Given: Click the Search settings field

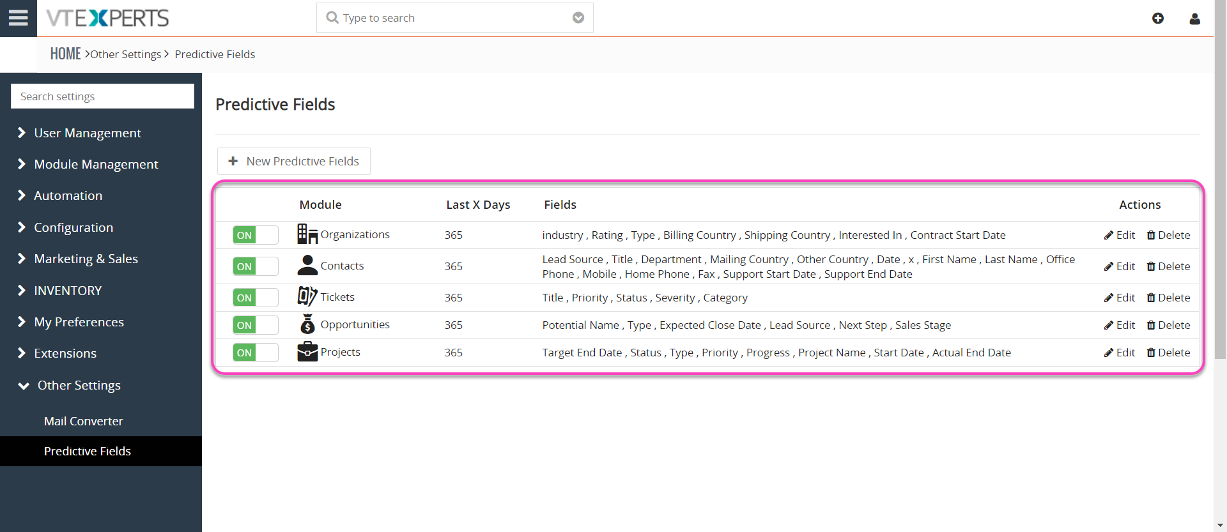Looking at the screenshot, I should (102, 96).
